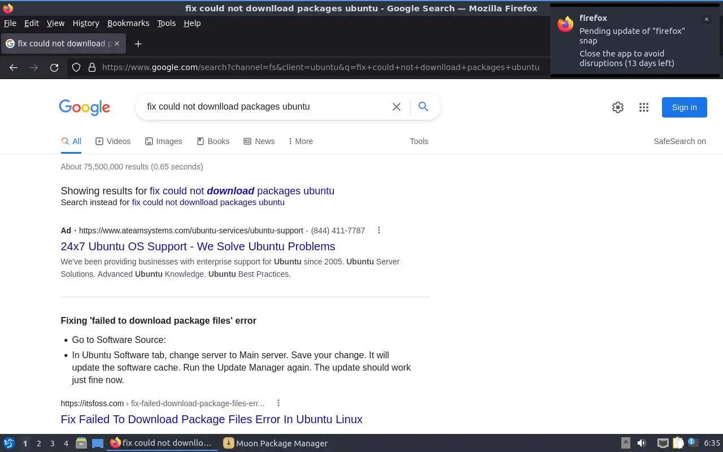Open the View menu

(x=55, y=23)
